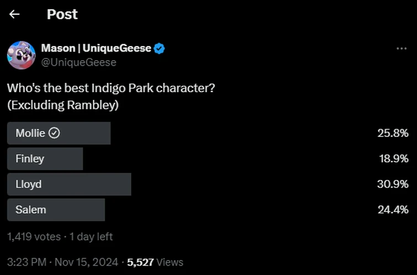417x275 pixels.
Task: Open the UniqueGeese profile avatar
Action: pos(22,55)
